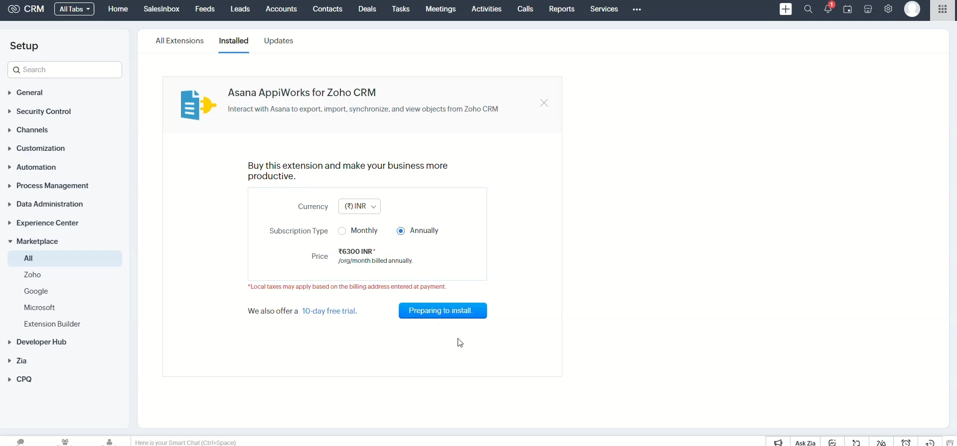957x446 pixels.
Task: Switch to the Installed tab
Action: pos(234,41)
